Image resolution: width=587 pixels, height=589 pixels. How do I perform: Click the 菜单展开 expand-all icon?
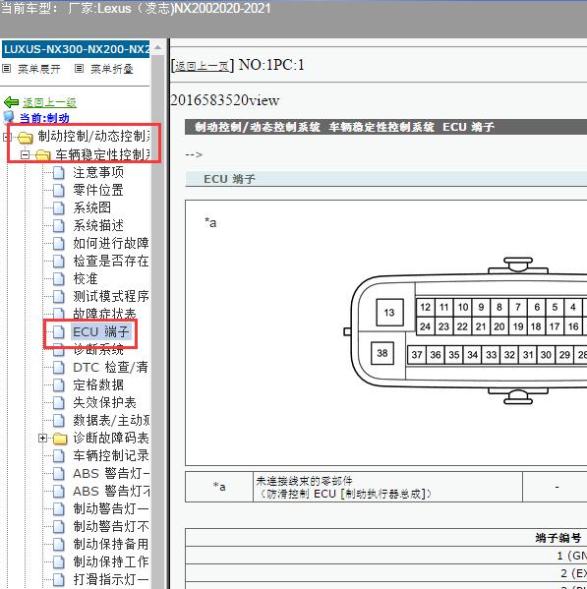tap(6, 69)
